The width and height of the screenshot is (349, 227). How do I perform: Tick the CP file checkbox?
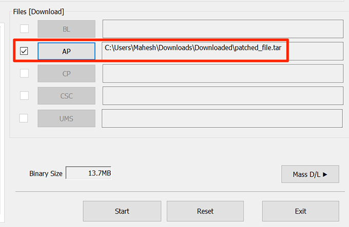click(x=24, y=73)
